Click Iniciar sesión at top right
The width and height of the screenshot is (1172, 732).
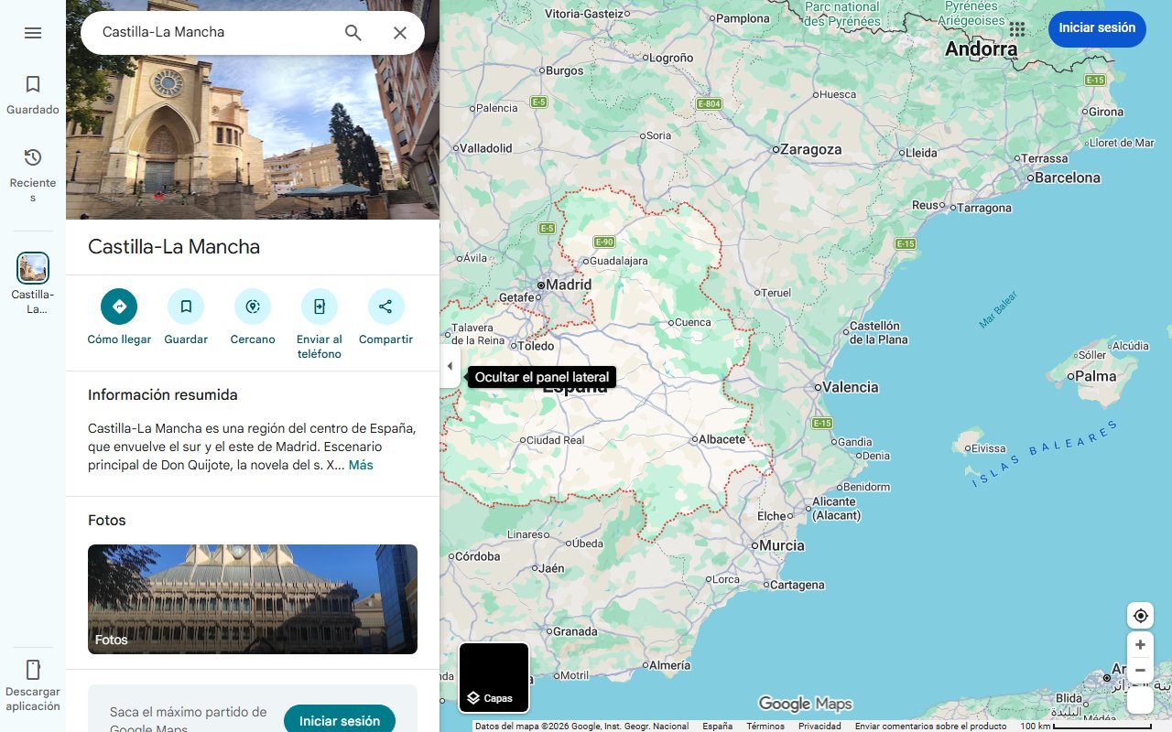(1097, 28)
